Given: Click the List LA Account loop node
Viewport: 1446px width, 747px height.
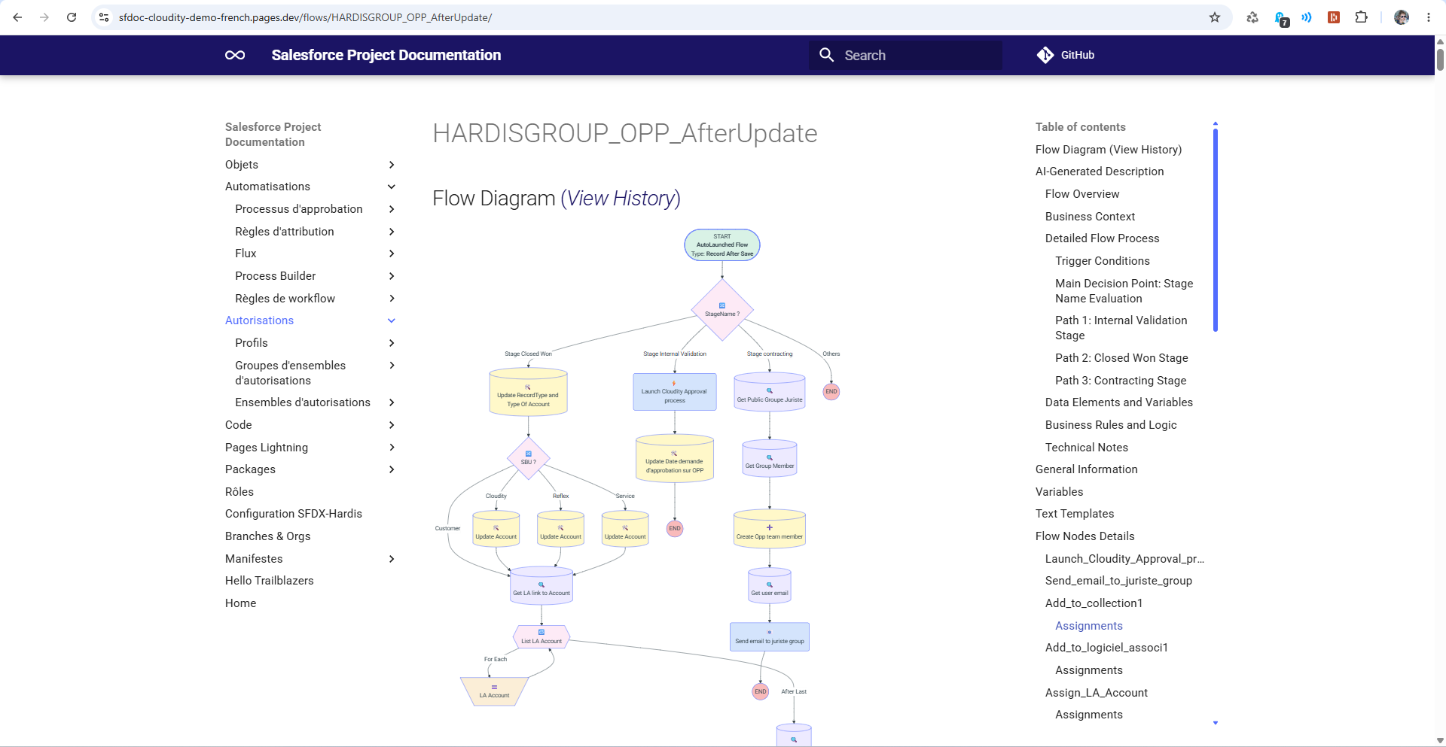Looking at the screenshot, I should 541,636.
